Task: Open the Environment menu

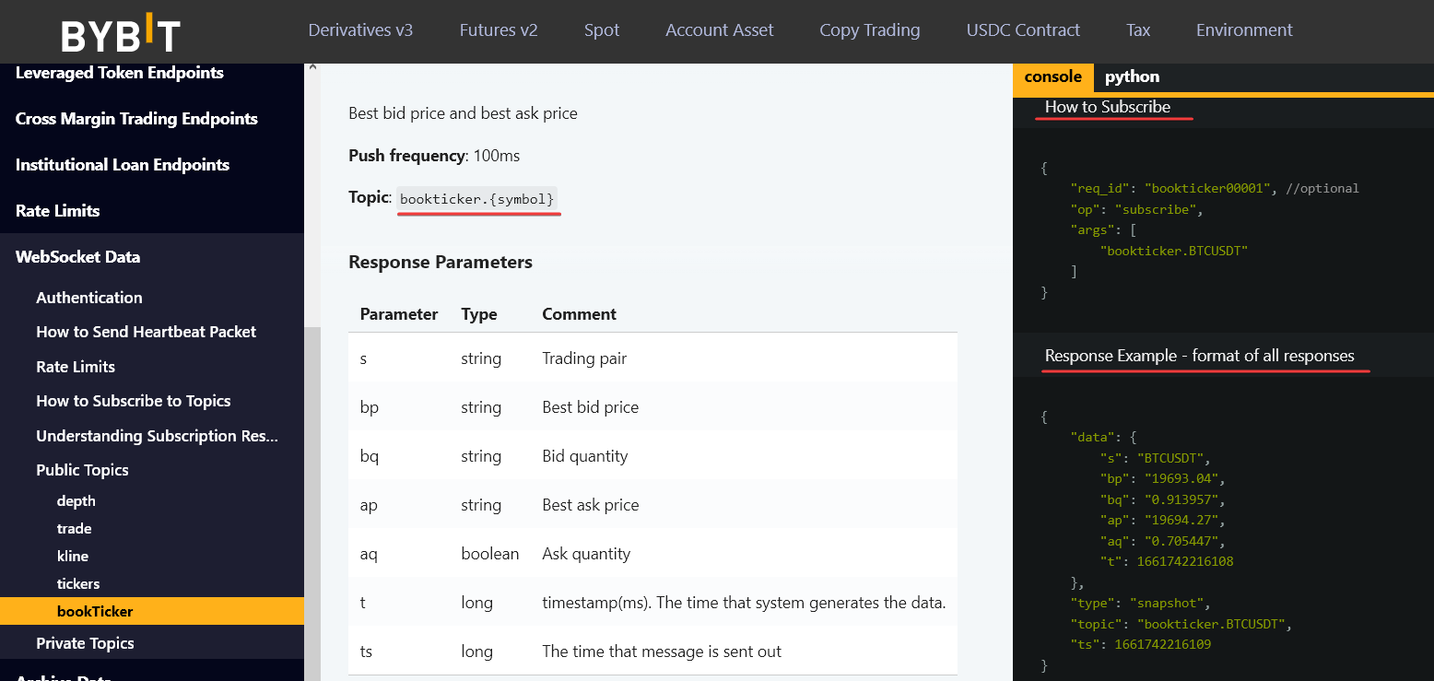Action: 1244,30
